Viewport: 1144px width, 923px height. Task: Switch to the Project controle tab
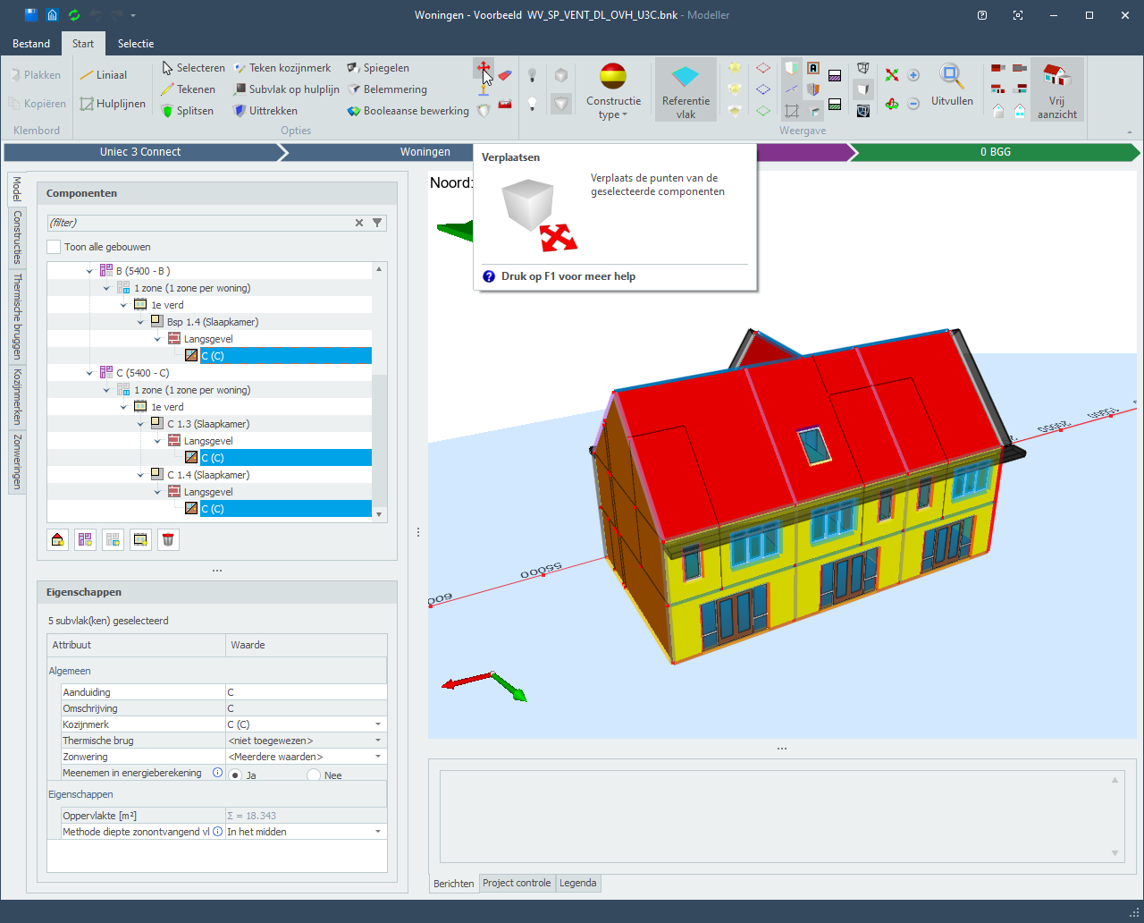pos(517,883)
